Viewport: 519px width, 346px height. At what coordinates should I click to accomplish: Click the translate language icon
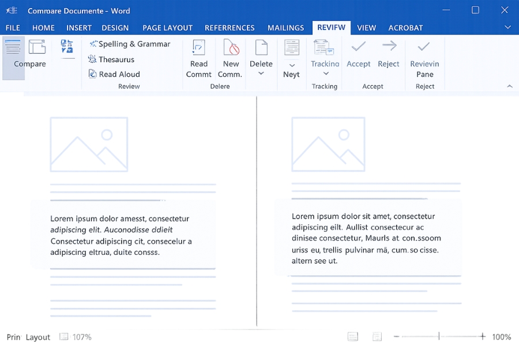point(67,47)
